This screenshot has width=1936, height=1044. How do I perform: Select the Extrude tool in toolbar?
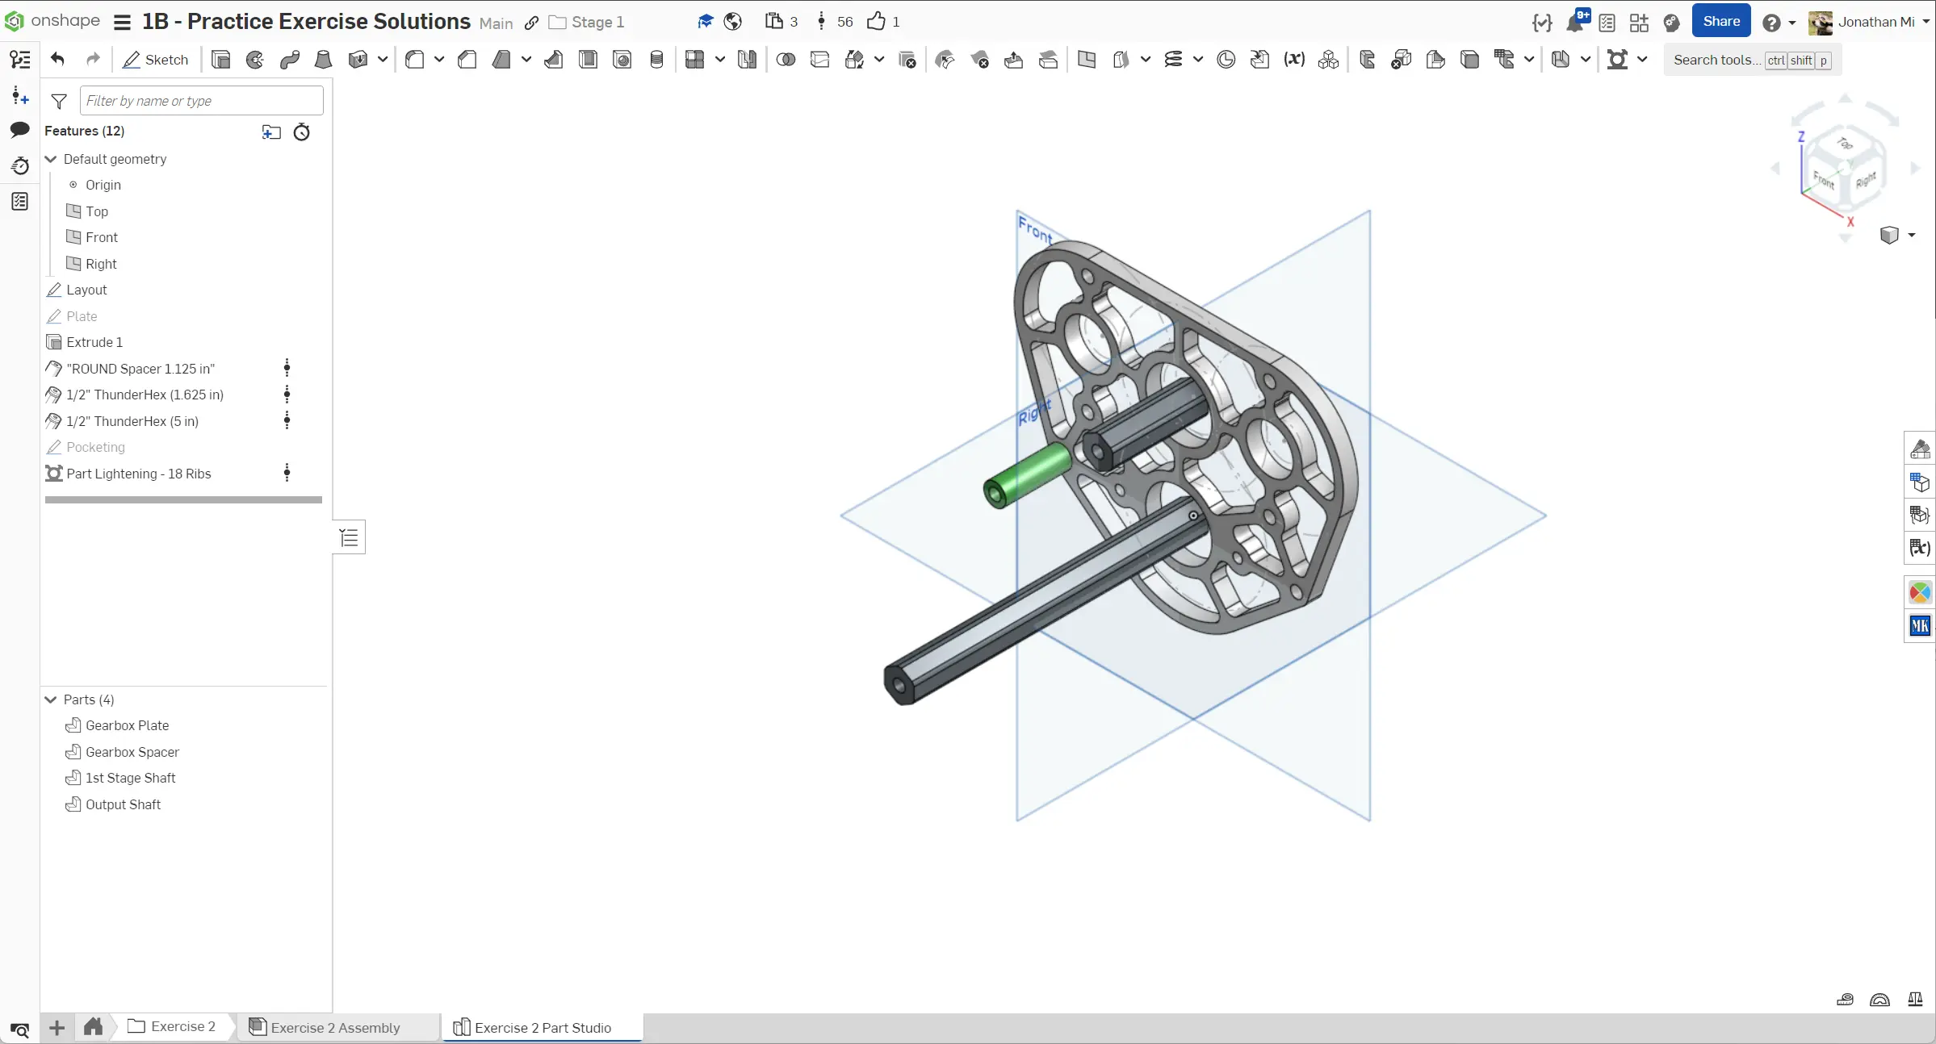(220, 60)
